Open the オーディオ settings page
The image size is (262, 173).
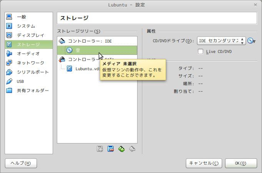pyautogui.click(x=29, y=54)
